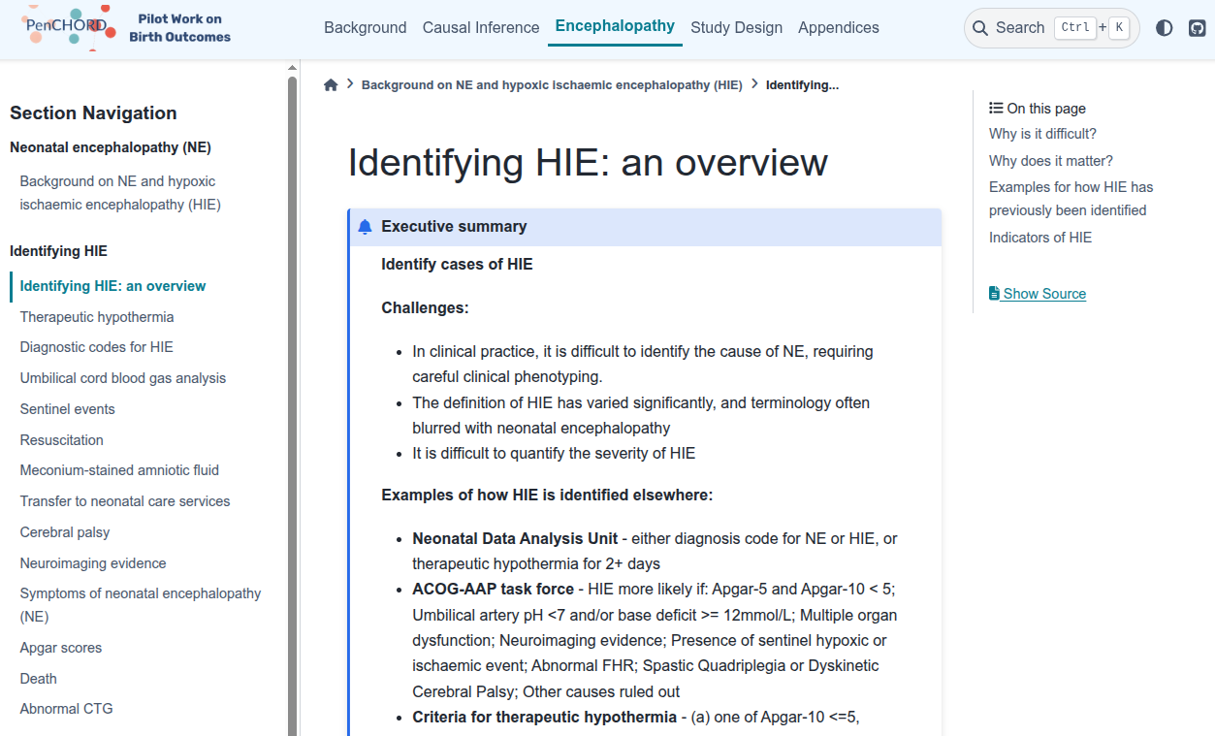Open the Show Source link
Viewport: 1215px width, 736px height.
pyautogui.click(x=1044, y=294)
